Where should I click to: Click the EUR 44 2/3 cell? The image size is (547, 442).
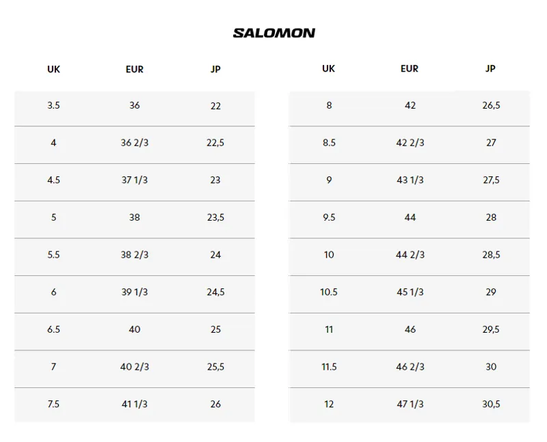(x=410, y=254)
